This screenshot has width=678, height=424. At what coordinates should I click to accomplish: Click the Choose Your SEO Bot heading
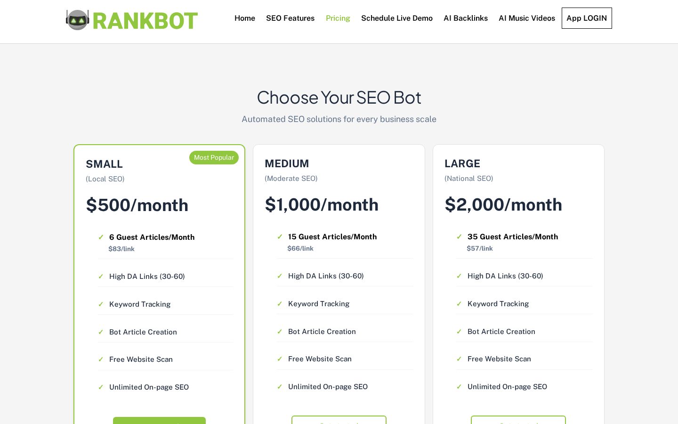pyautogui.click(x=339, y=98)
